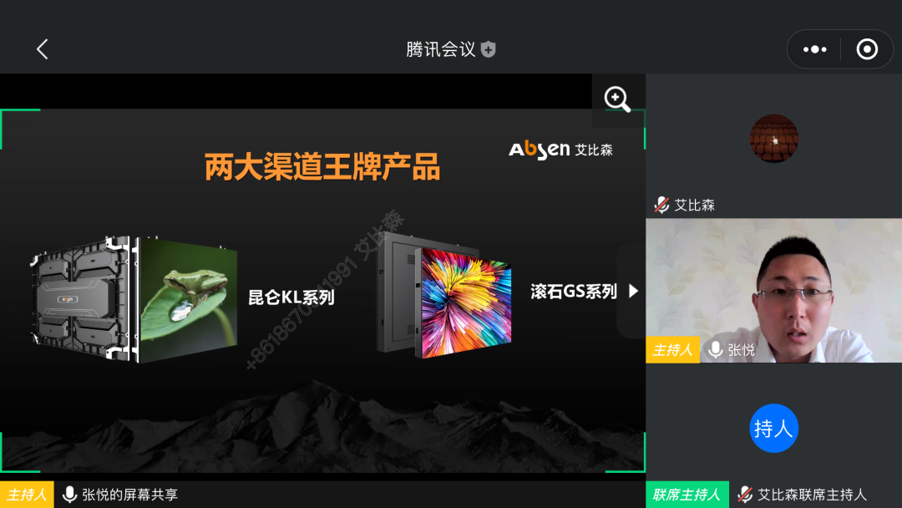
Task: Tap the 滚石GS系列 colorful screen image
Action: (443, 297)
